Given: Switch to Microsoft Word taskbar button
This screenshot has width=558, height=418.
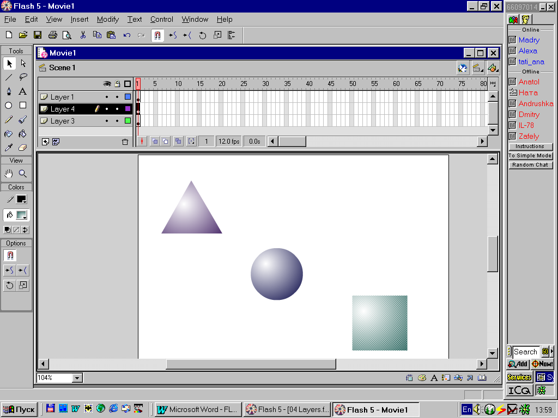Looking at the screenshot, I should click(198, 409).
